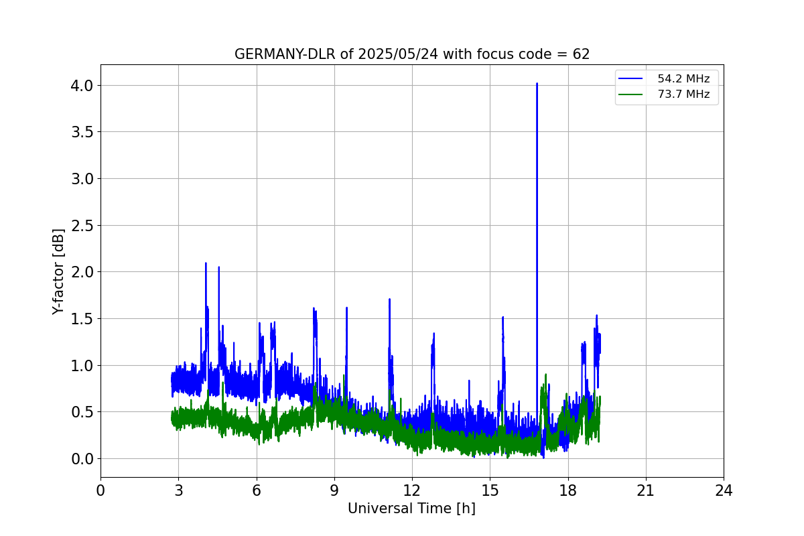The width and height of the screenshot is (804, 536).
Task: Click the Universal Time [h] axis label
Action: pos(411,509)
